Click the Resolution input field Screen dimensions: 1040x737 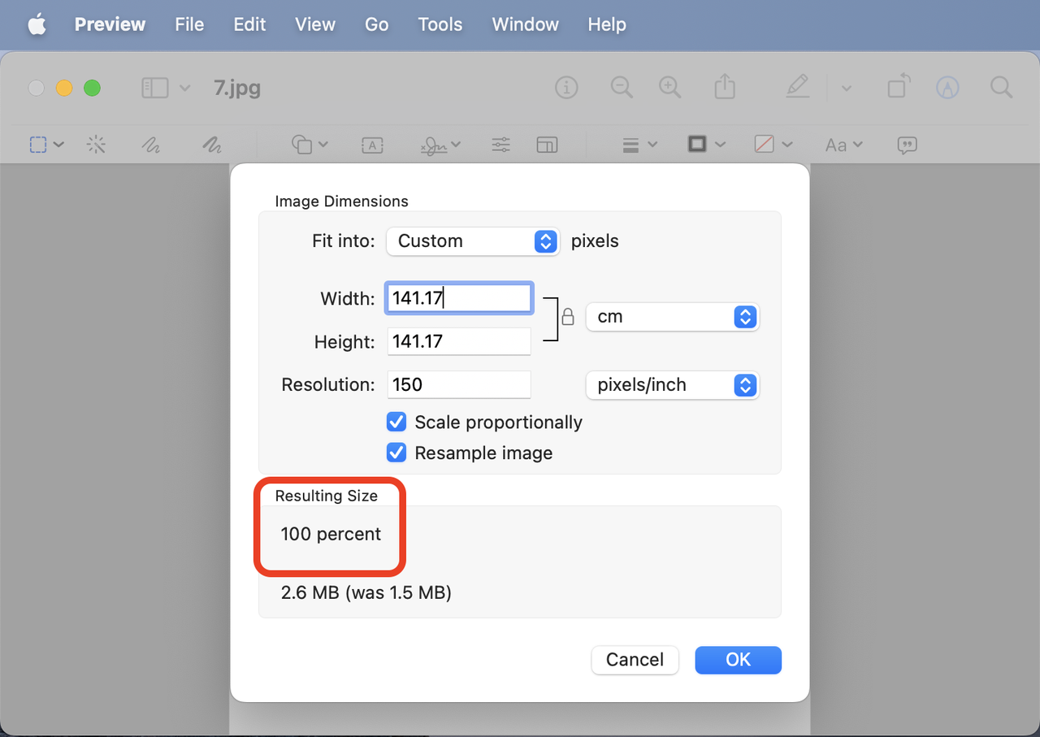[459, 385]
